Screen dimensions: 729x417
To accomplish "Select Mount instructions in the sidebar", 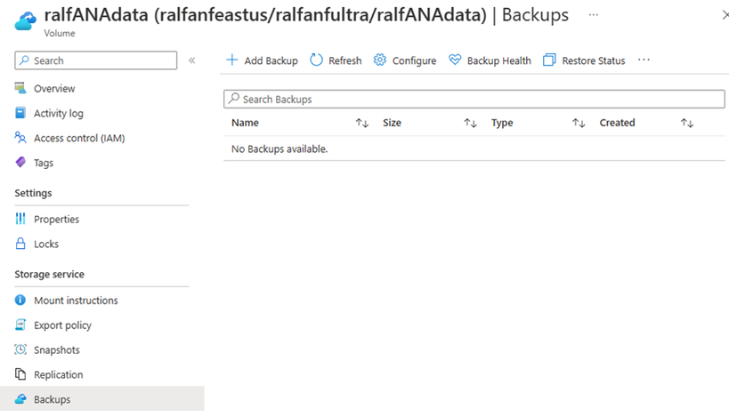I will point(76,301).
